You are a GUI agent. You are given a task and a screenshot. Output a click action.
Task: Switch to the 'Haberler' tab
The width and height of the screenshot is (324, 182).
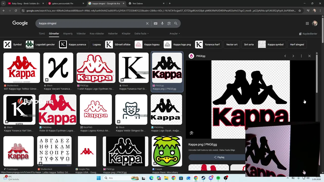pyautogui.click(x=113, y=34)
